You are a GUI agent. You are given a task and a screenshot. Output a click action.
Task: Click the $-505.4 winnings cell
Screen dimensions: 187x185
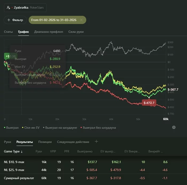(92, 170)
